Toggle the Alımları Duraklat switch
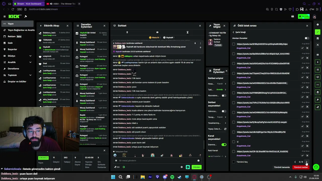This screenshot has height=181, width=322. point(307,38)
